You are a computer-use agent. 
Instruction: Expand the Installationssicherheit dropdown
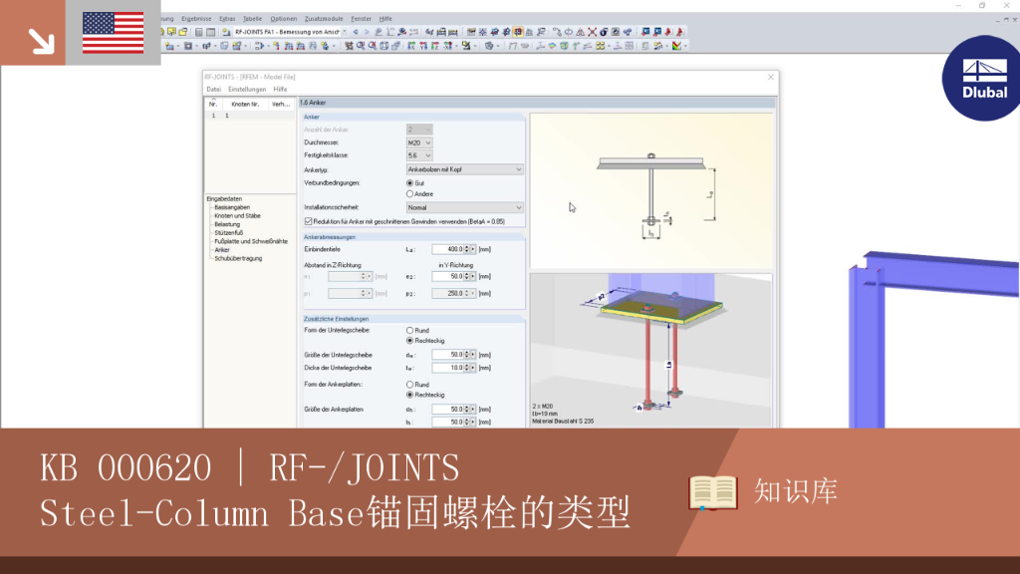464,207
